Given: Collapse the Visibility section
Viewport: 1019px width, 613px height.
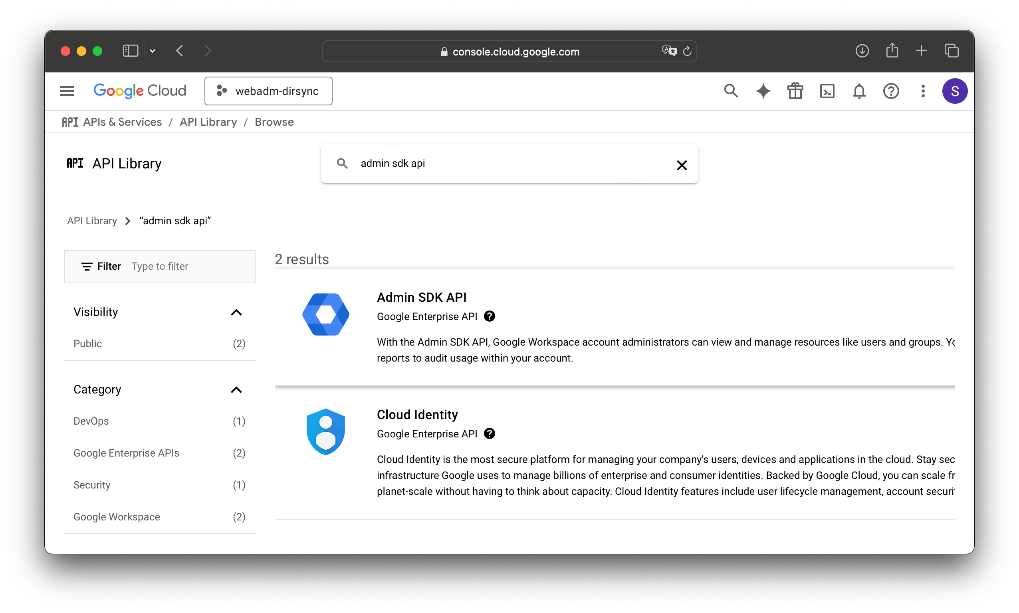Looking at the screenshot, I should click(x=236, y=312).
